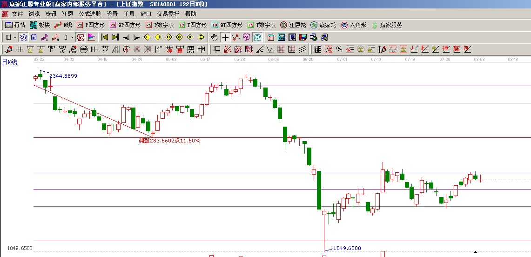Expand the candlestick style dropdown arrow

[72, 37]
